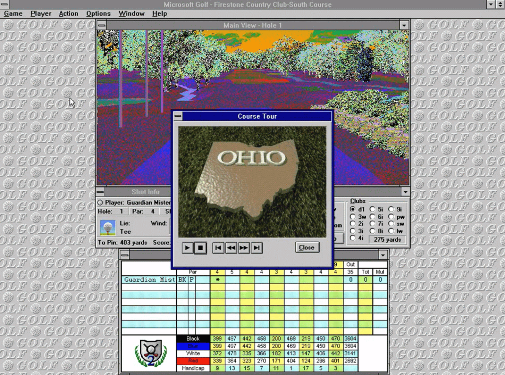The height and width of the screenshot is (375, 505).
Task: Click the Main View - Hole 1 title bar
Action: (x=253, y=25)
